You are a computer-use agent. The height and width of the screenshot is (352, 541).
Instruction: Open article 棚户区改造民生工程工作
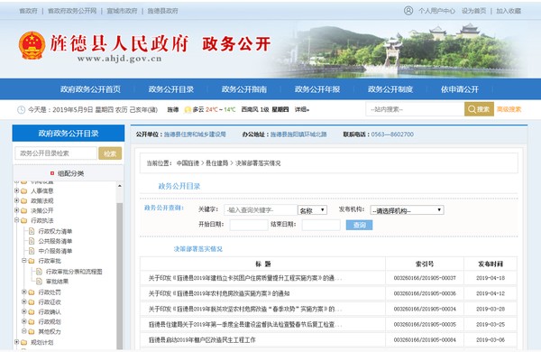pos(202,340)
